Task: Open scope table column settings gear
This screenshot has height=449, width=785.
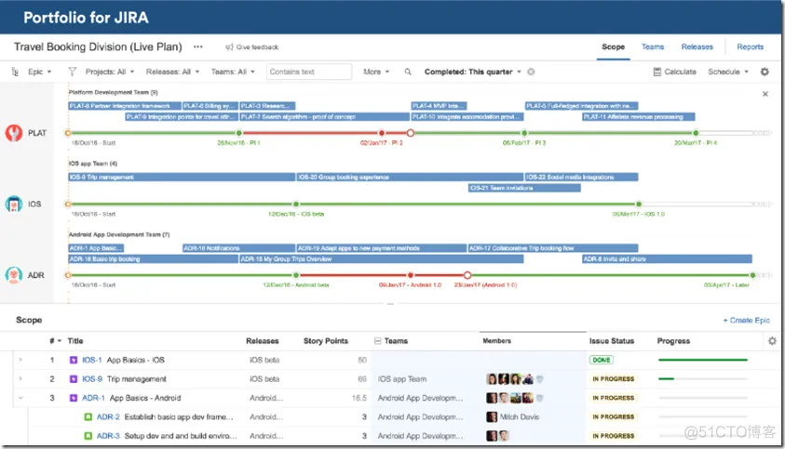Action: coord(772,341)
